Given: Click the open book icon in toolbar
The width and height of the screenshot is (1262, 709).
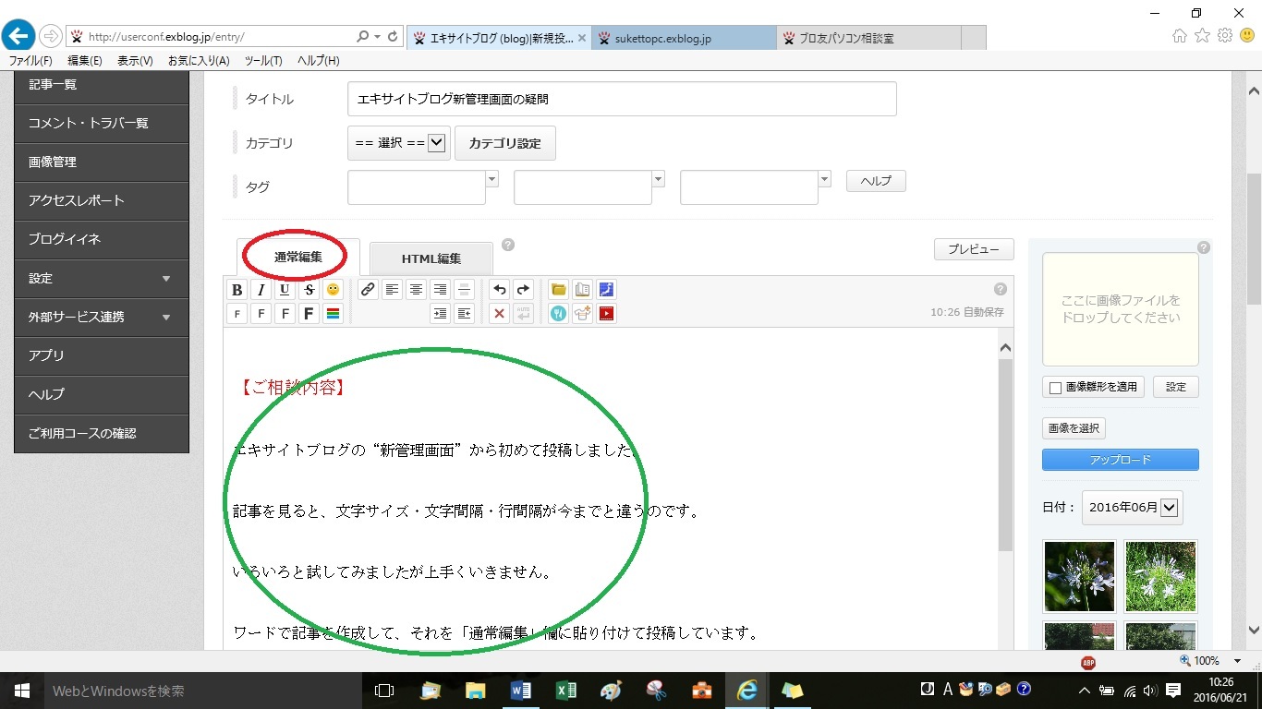Looking at the screenshot, I should pos(582,290).
